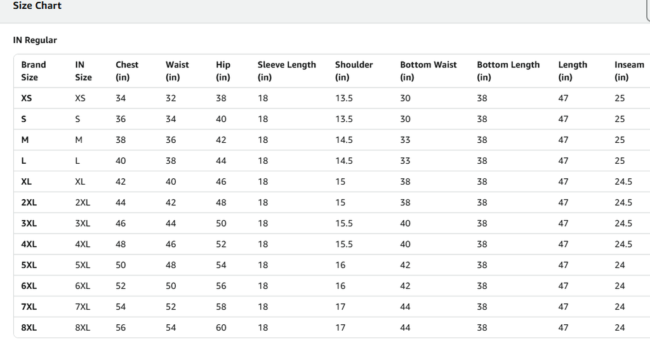
Task: Select the bold XS brand size cell
Action: 27,98
